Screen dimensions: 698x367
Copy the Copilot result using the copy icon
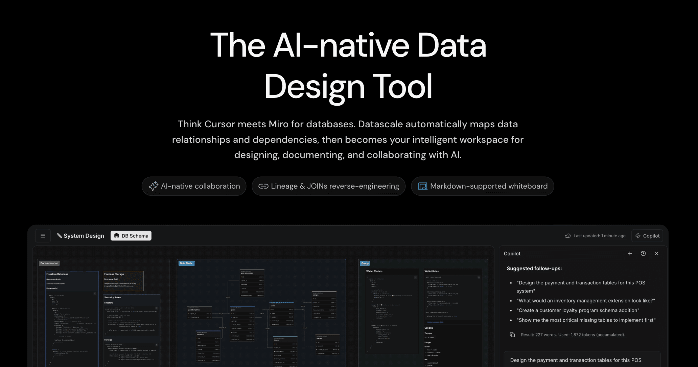pyautogui.click(x=512, y=334)
